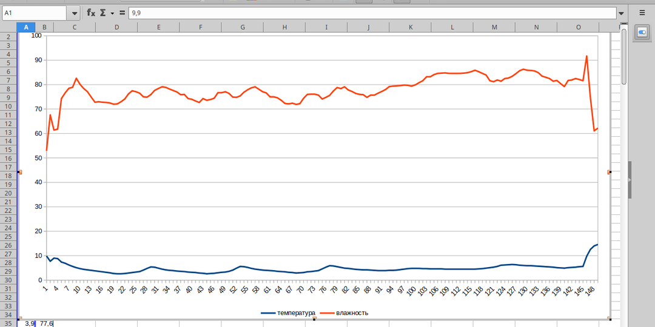Click the X-axis label 100
Viewport: 655px width, 327px height.
411,291
